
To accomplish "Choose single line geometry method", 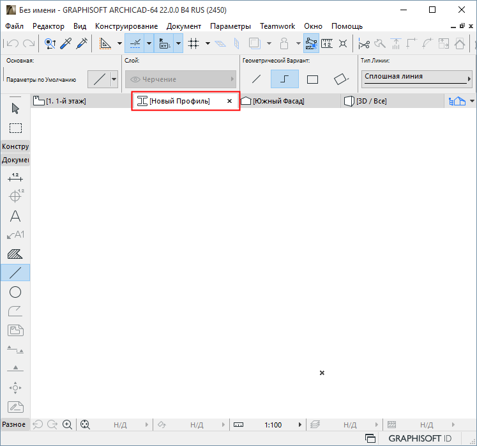I will point(257,79).
